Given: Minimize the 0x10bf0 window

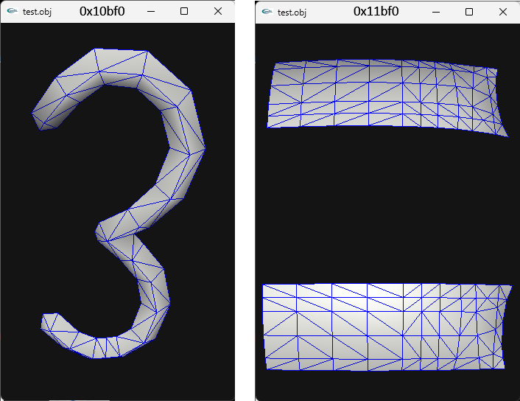Looking at the screenshot, I should pyautogui.click(x=150, y=11).
